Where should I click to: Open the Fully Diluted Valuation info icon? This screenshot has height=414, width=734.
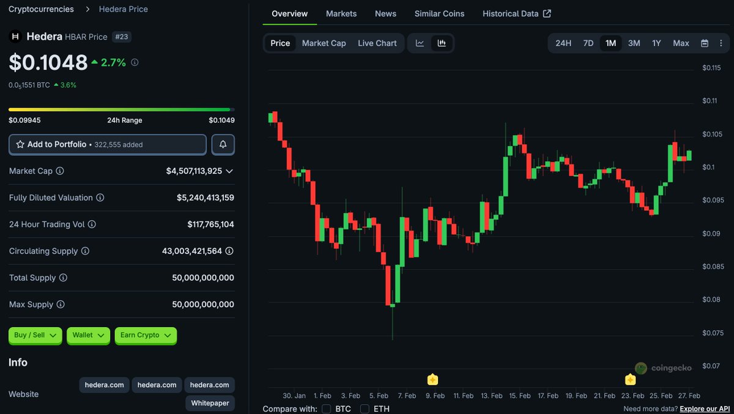click(x=100, y=198)
